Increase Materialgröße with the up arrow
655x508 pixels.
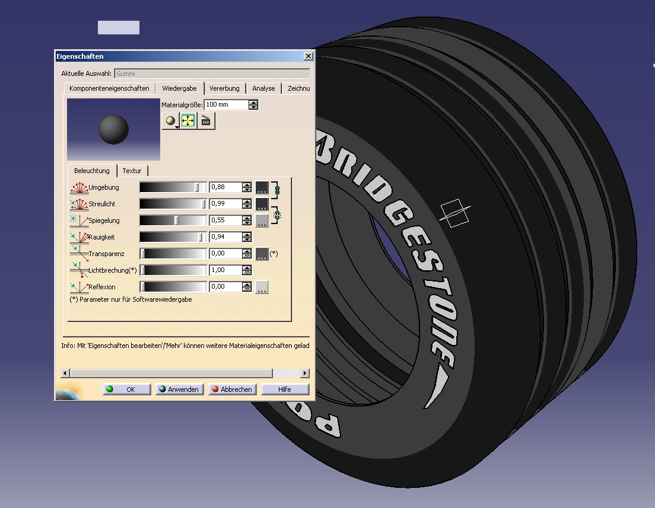tap(253, 103)
